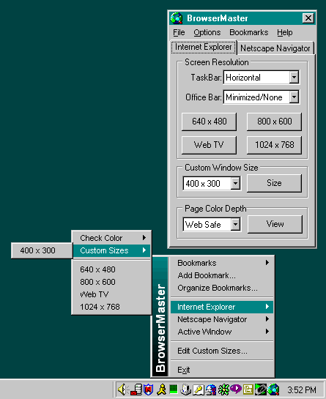Viewport: 326px width, 399px height.
Task: Expand Bookmarks submenu in the tray popup menu
Action: 222,263
